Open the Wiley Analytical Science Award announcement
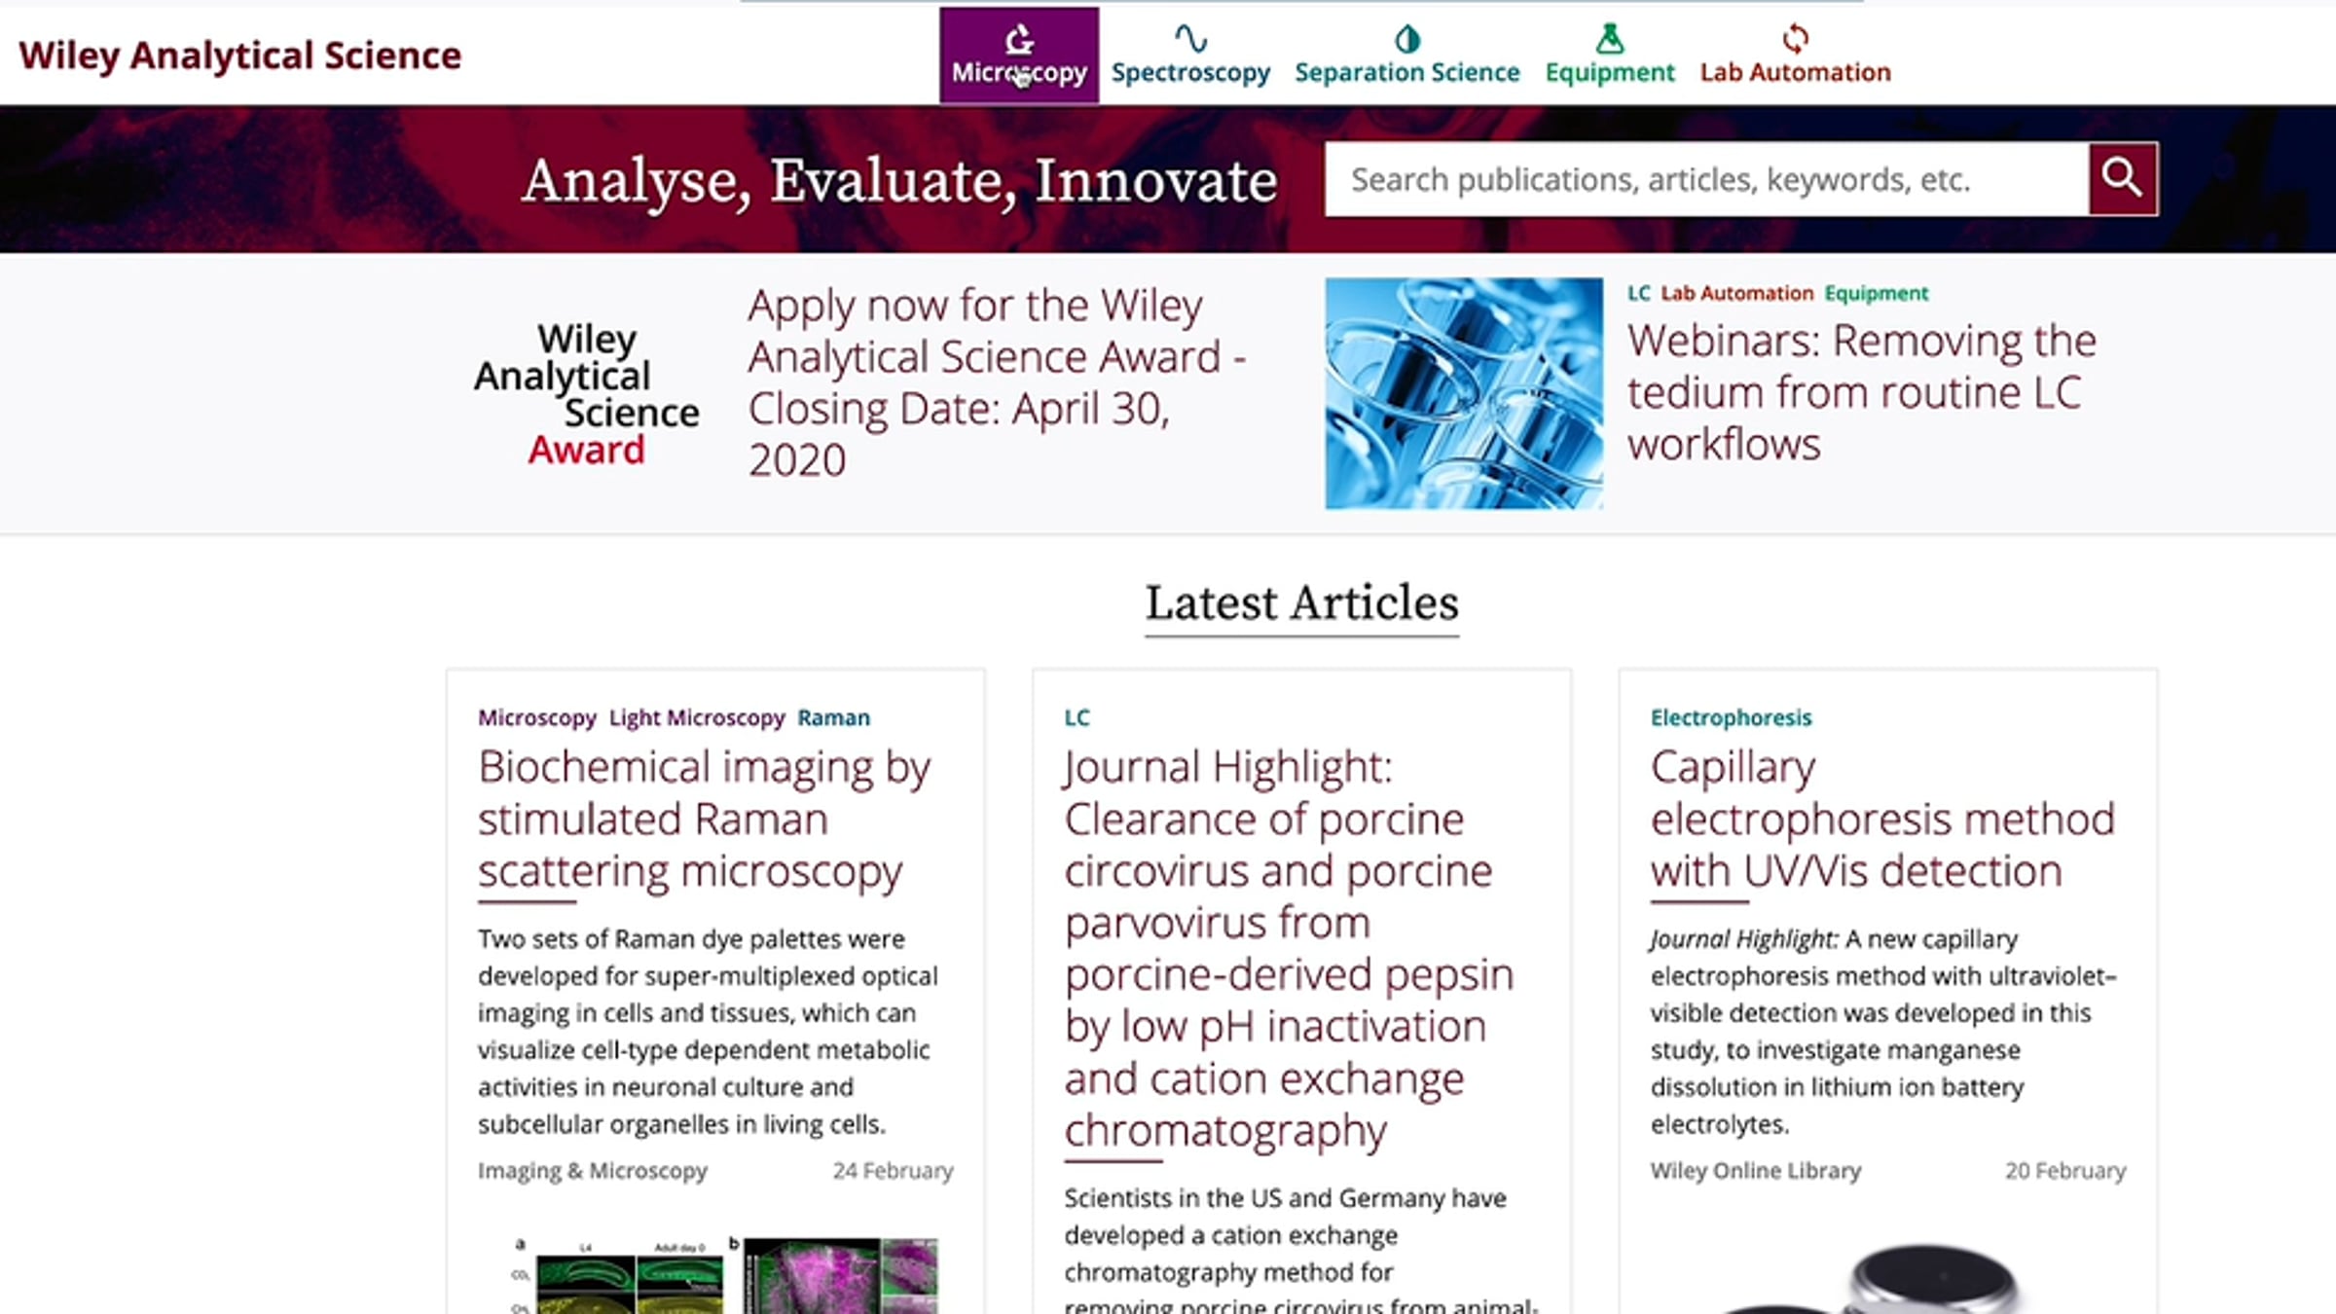The image size is (2336, 1314). pyautogui.click(x=995, y=382)
